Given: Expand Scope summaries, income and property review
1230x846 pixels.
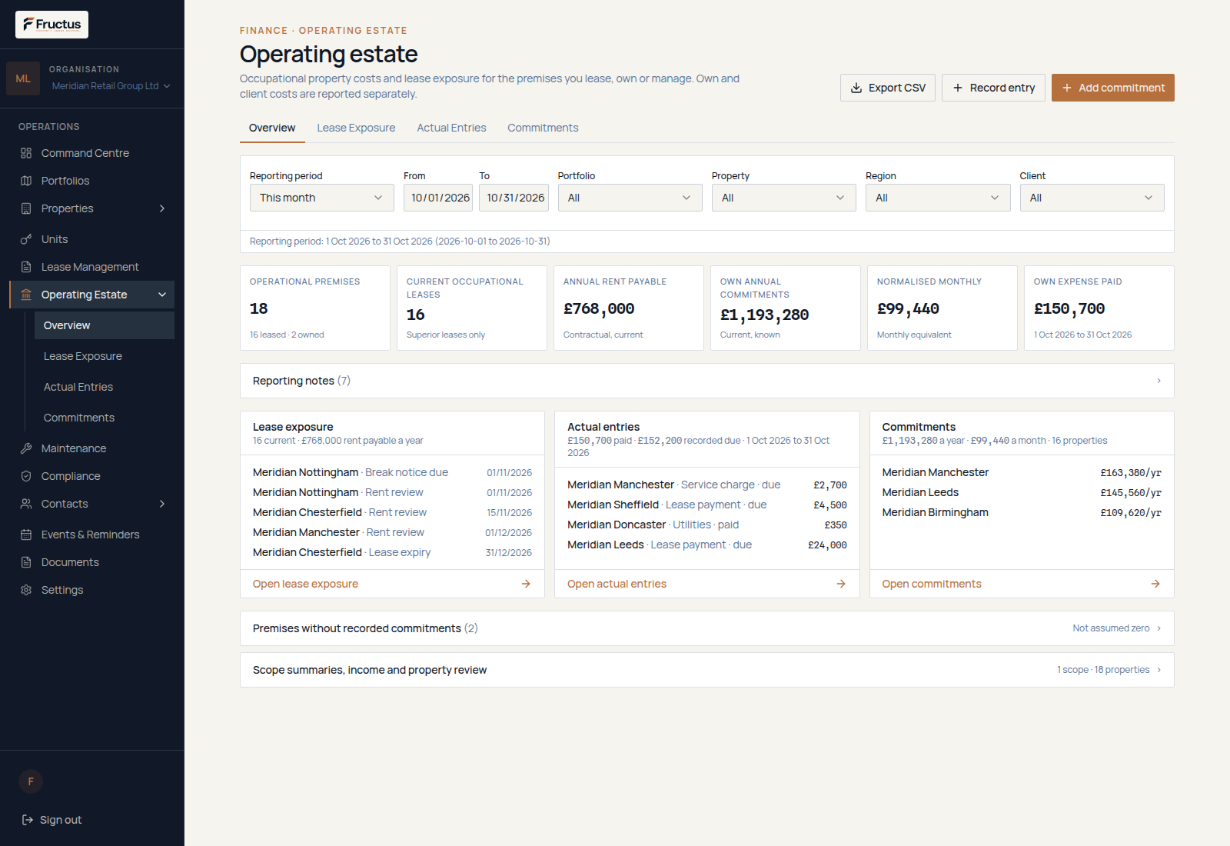Looking at the screenshot, I should pyautogui.click(x=706, y=670).
